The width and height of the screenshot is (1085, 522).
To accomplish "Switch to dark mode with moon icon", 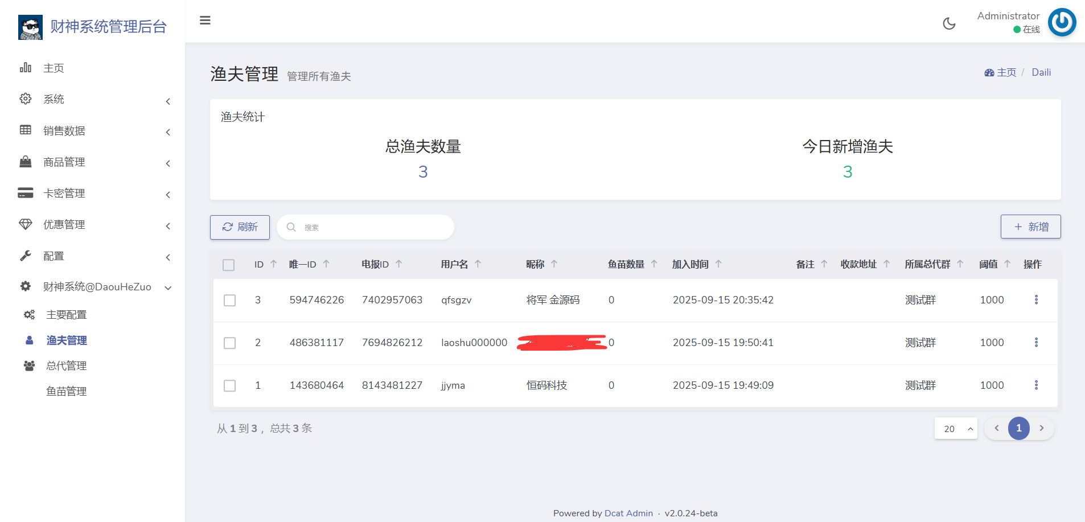I will 949,23.
